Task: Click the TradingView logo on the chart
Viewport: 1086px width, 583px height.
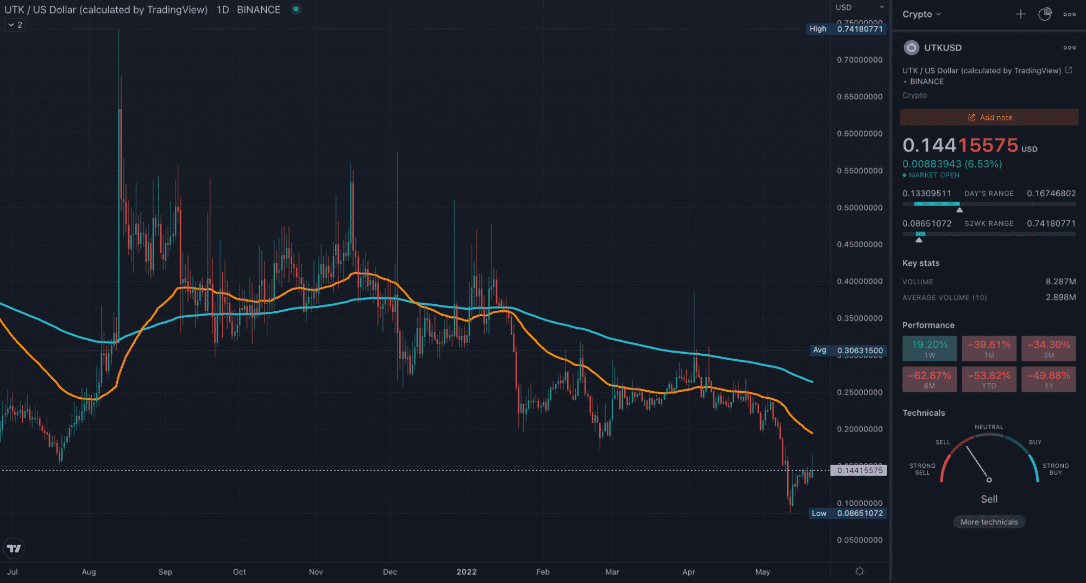Action: coord(14,548)
